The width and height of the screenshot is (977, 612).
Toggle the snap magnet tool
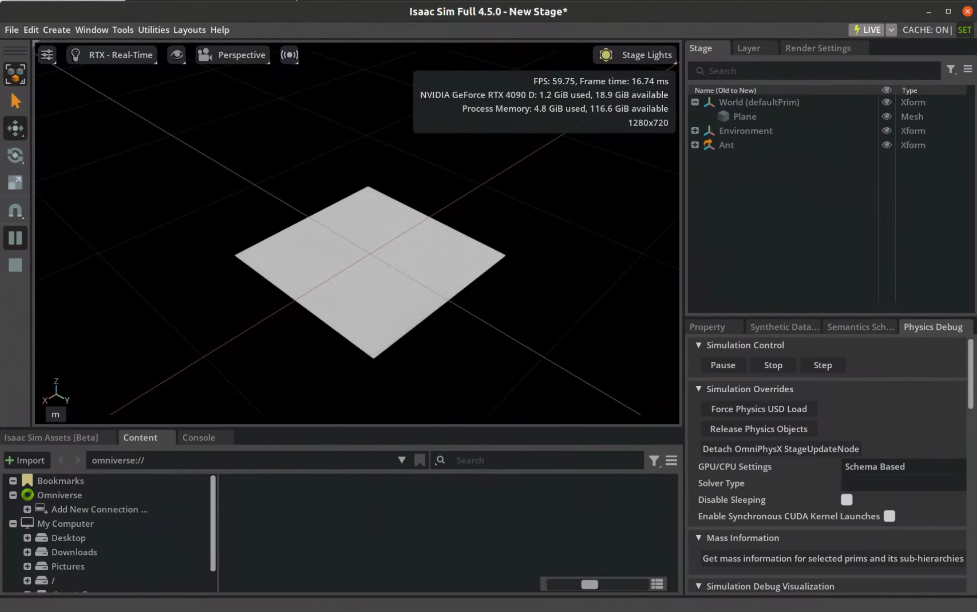point(15,210)
